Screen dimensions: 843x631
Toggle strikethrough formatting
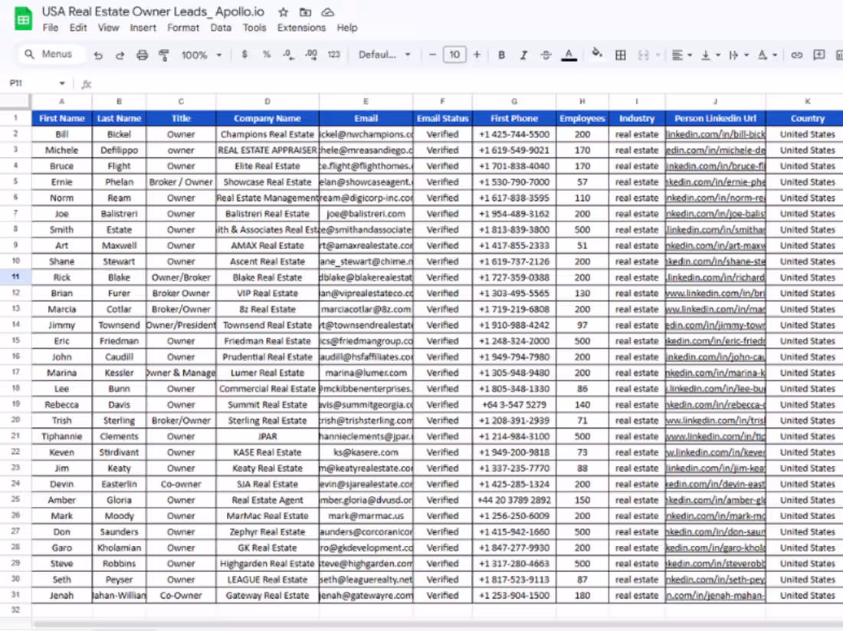546,55
